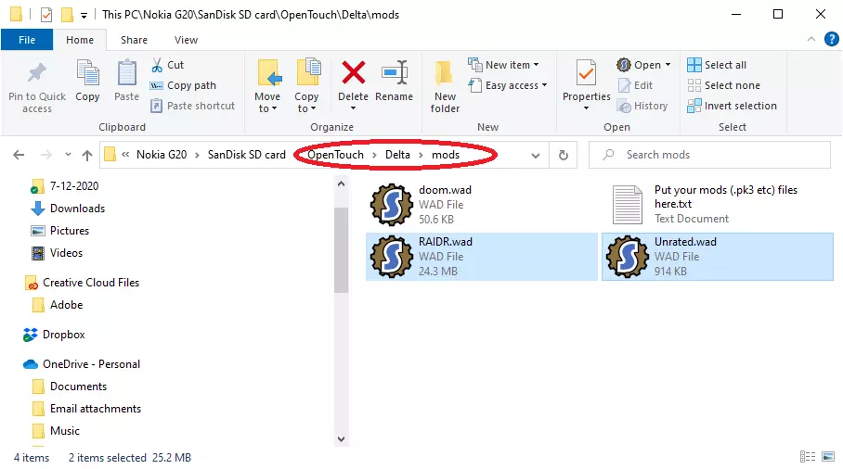This screenshot has height=469, width=843.
Task: Go forward in folder history
Action: point(46,155)
